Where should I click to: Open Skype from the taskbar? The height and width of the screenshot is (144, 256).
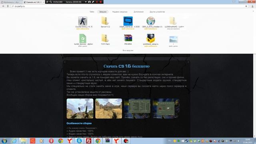tap(79, 141)
